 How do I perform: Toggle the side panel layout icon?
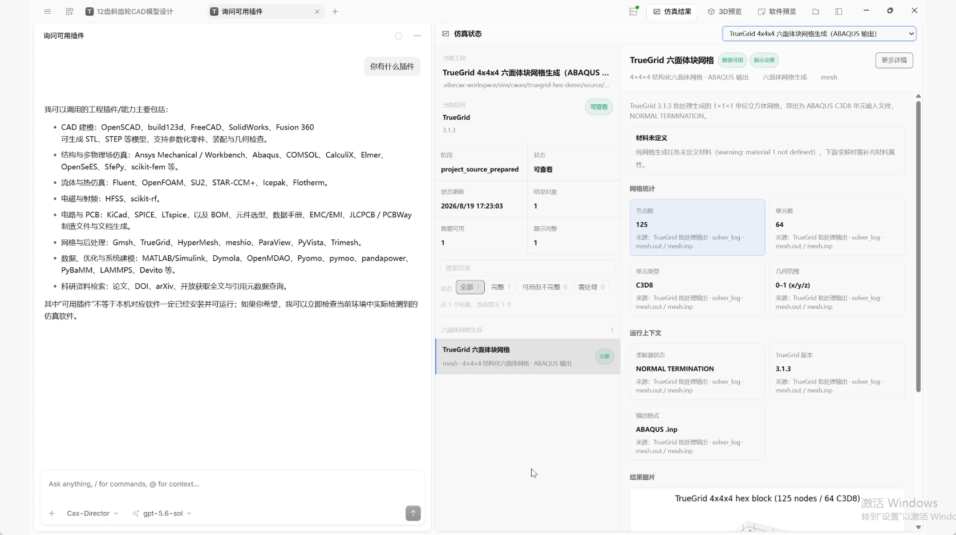[838, 11]
